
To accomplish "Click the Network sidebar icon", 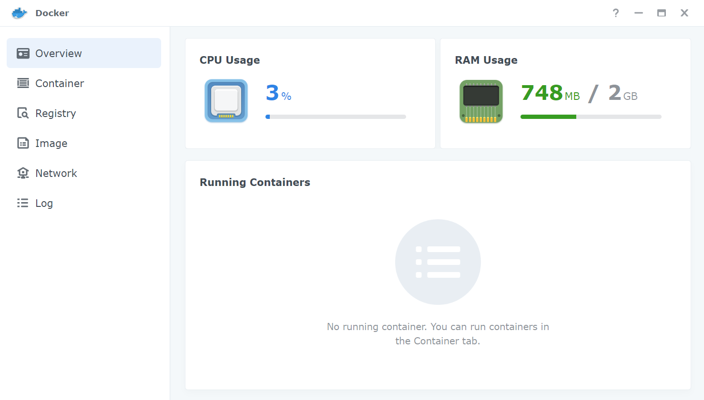I will (23, 173).
